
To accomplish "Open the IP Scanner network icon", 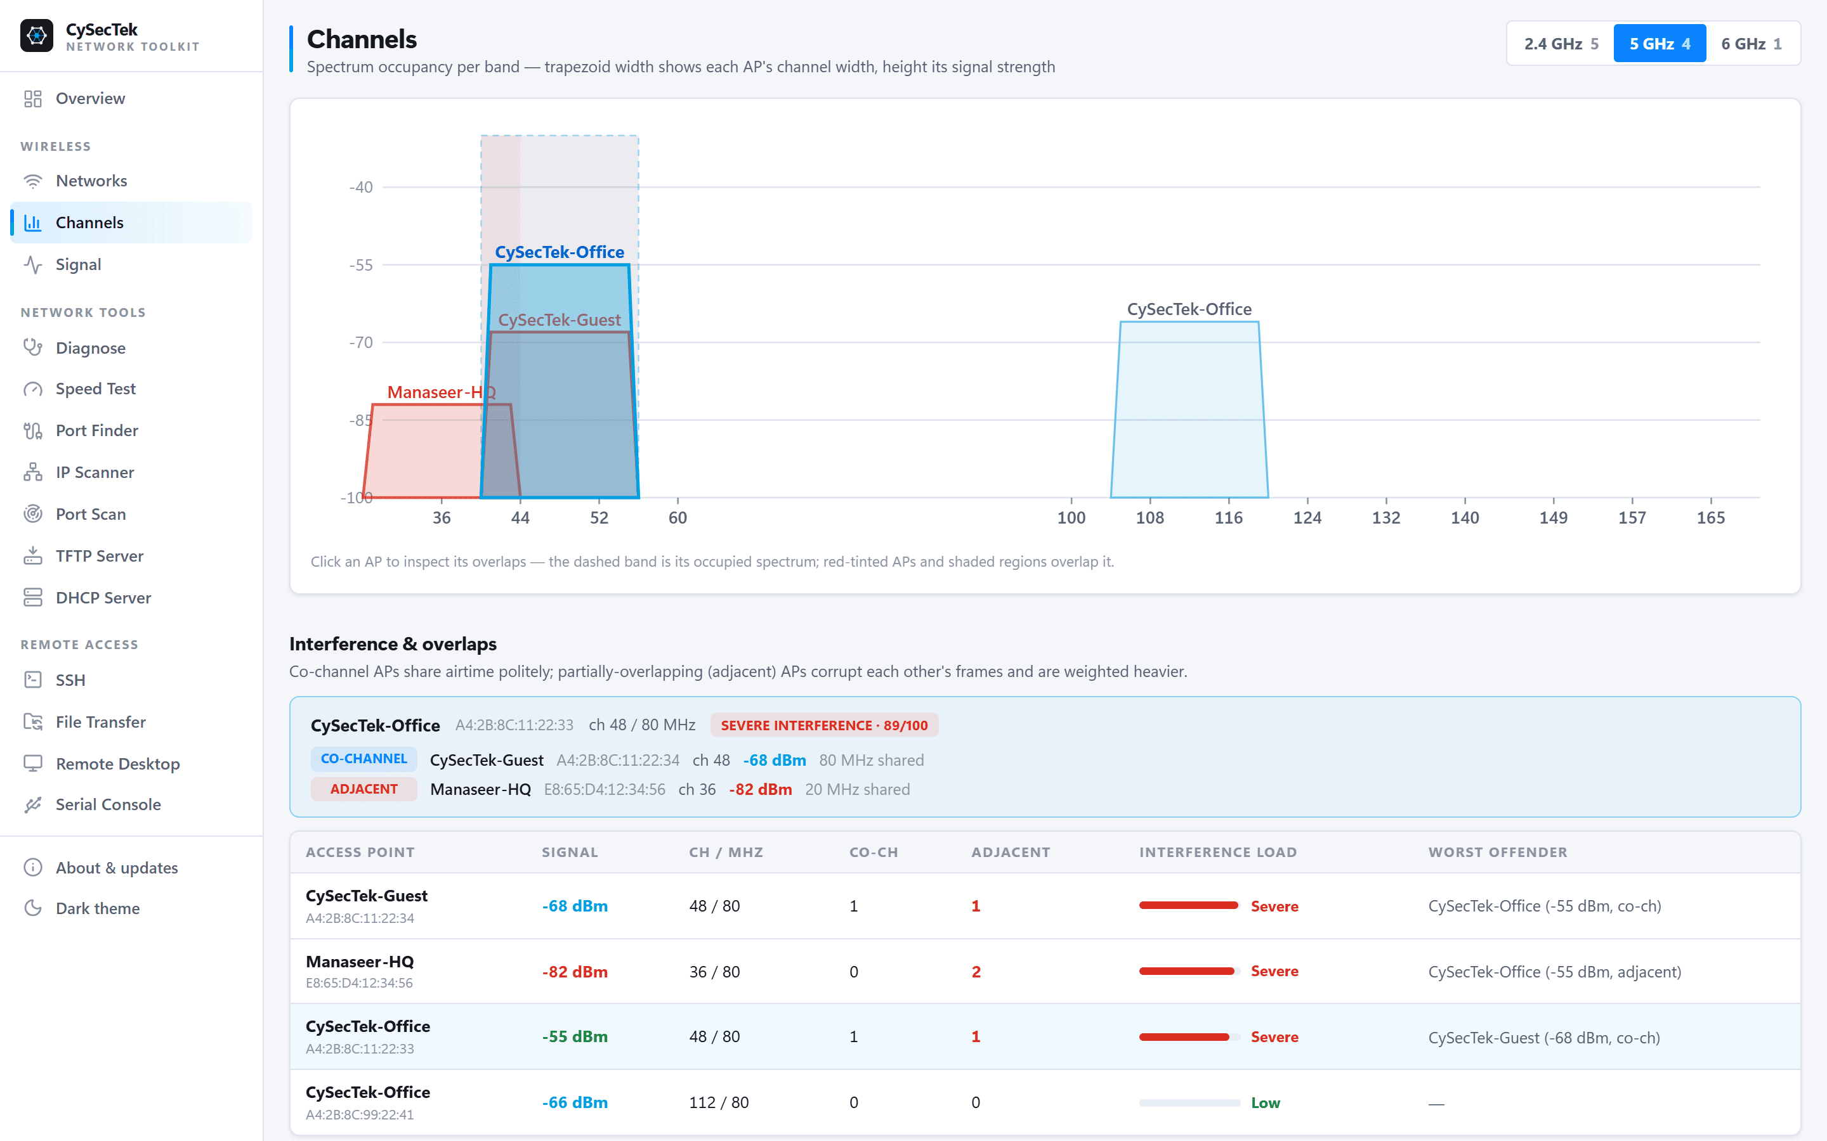I will click(32, 472).
